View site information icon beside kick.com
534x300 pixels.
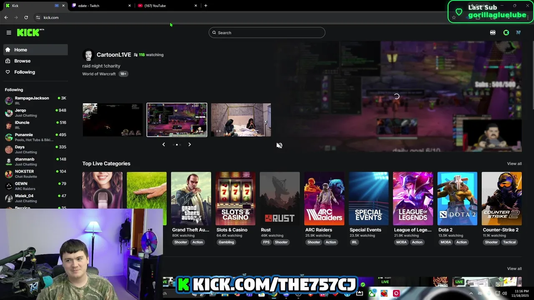(38, 17)
